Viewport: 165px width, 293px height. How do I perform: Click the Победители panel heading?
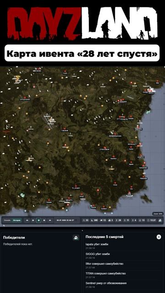coord(14,238)
